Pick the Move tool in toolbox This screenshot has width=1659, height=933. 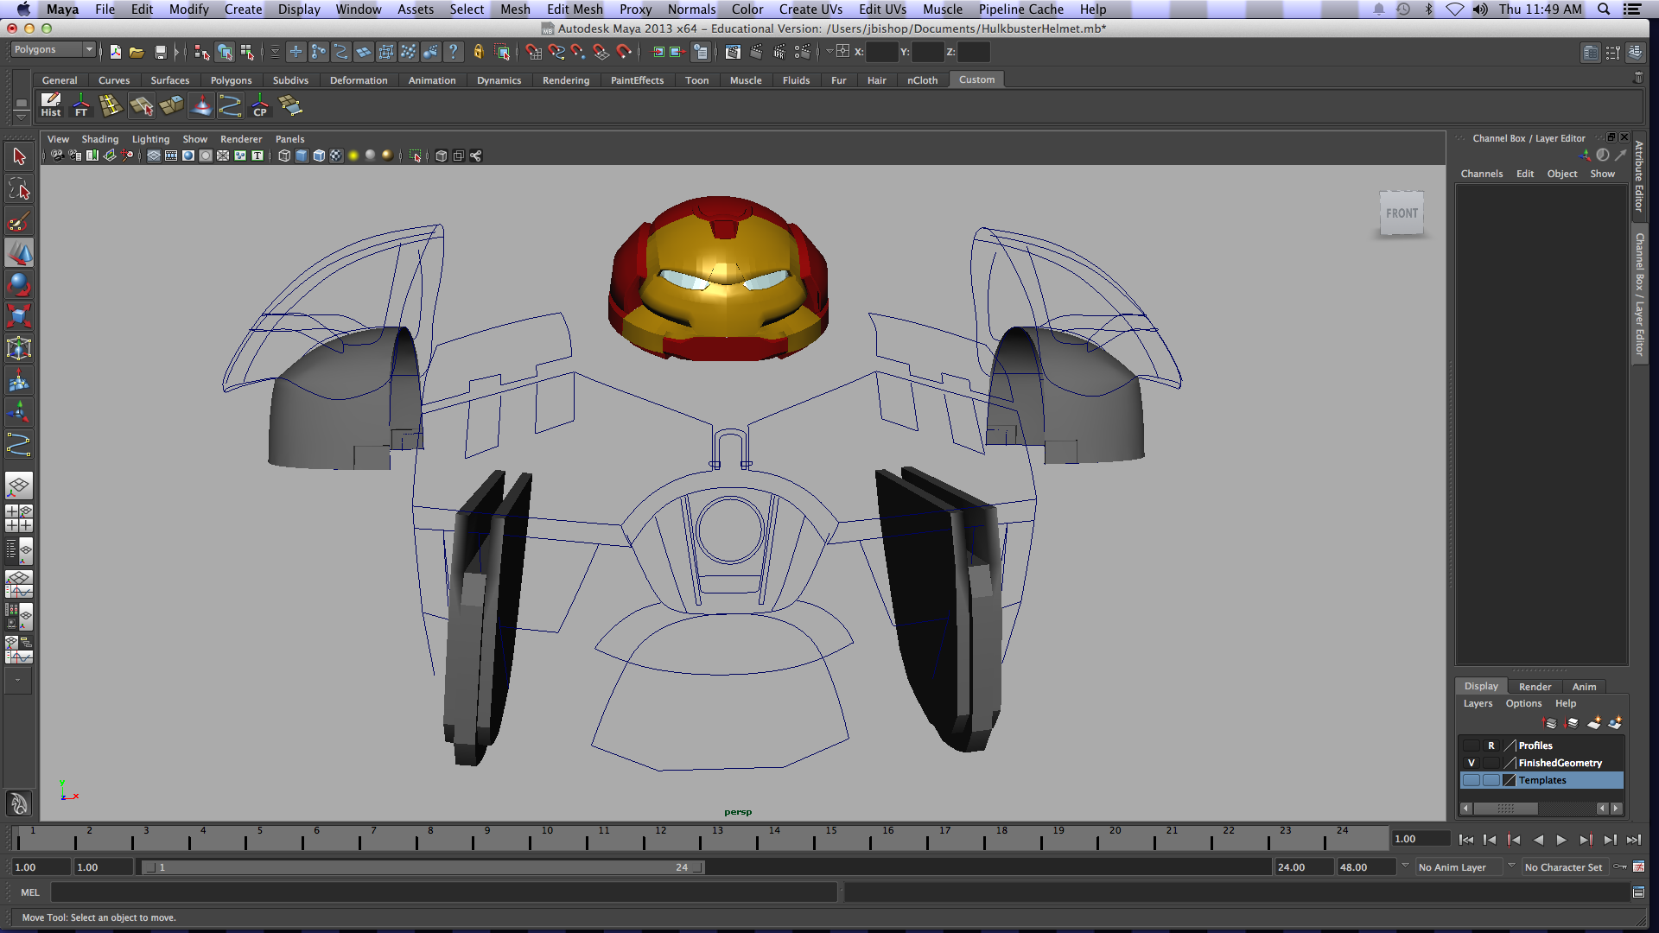(19, 253)
